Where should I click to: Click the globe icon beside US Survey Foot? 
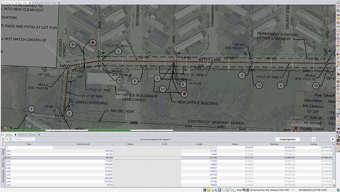click(248, 190)
